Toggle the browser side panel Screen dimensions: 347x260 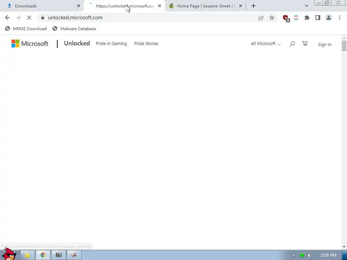318,18
